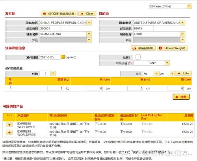The height and width of the screenshot is (161, 197).
Task: Open destination city dropdown FORD
Action: 182,34
